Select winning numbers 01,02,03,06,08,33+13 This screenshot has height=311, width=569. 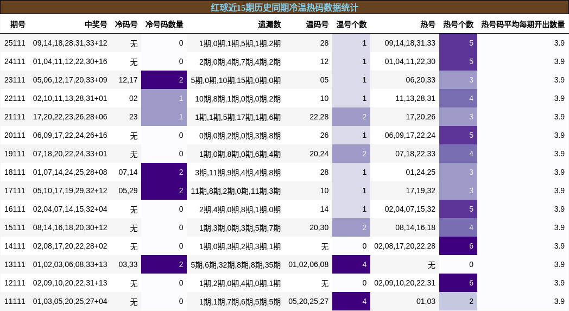[70, 264]
